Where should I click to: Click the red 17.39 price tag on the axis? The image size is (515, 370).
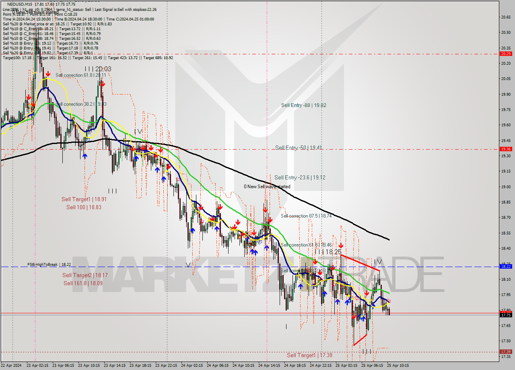click(506, 351)
